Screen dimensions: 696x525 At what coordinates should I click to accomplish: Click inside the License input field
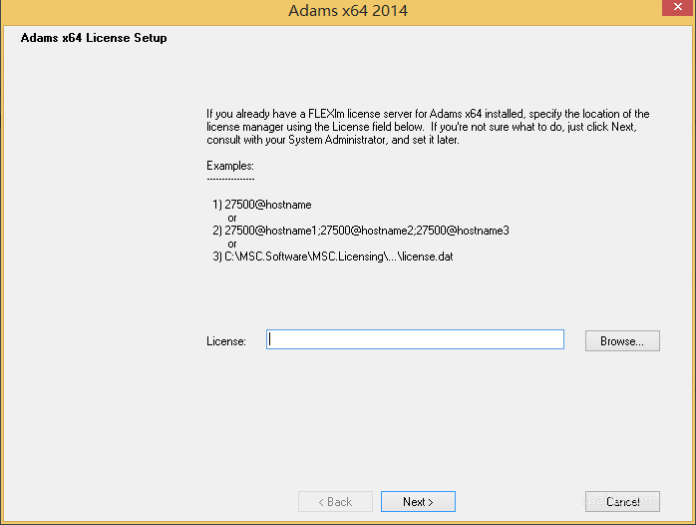pos(415,339)
